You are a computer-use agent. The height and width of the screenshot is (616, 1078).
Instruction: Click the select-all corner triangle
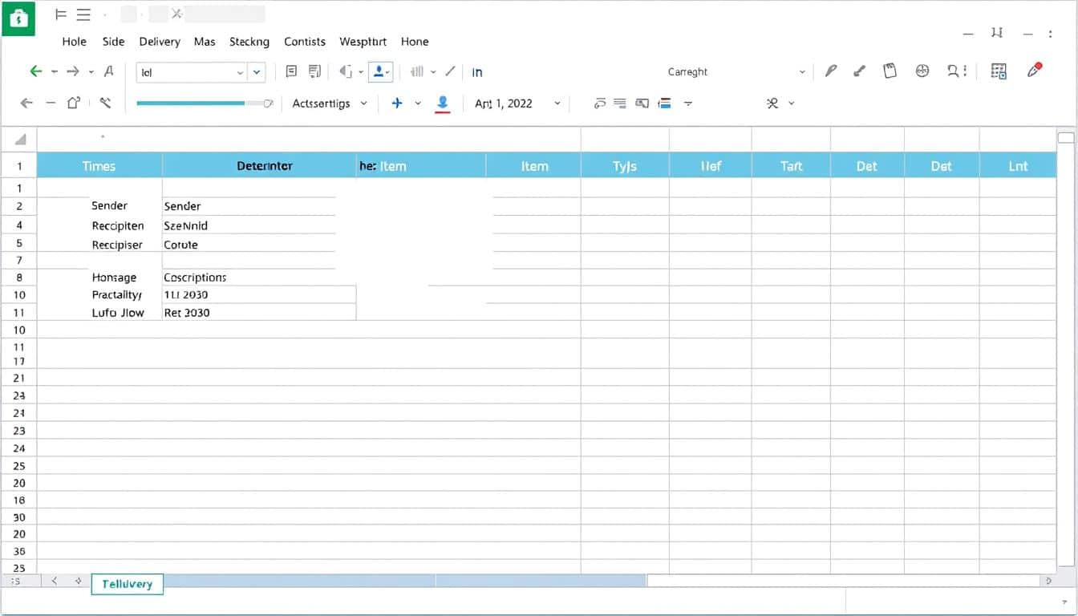click(19, 139)
